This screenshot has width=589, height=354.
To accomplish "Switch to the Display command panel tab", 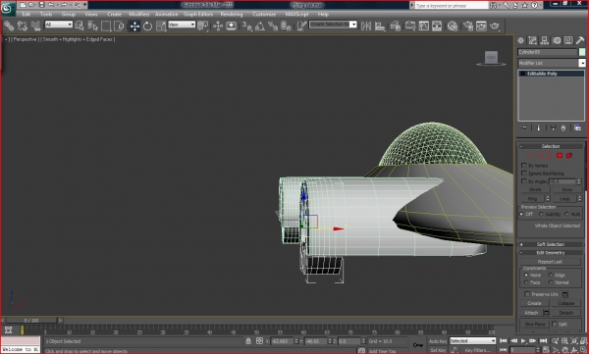I will [x=568, y=40].
